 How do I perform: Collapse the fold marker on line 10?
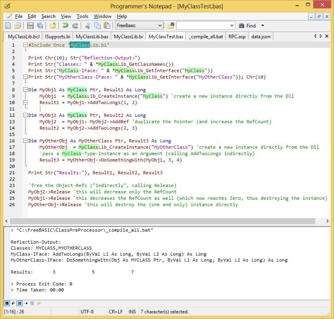25,102
